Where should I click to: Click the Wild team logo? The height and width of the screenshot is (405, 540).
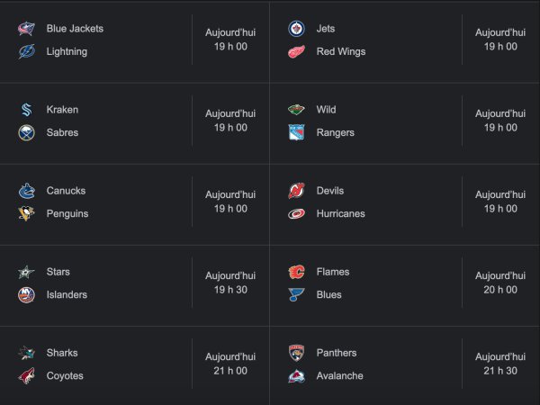(x=296, y=110)
